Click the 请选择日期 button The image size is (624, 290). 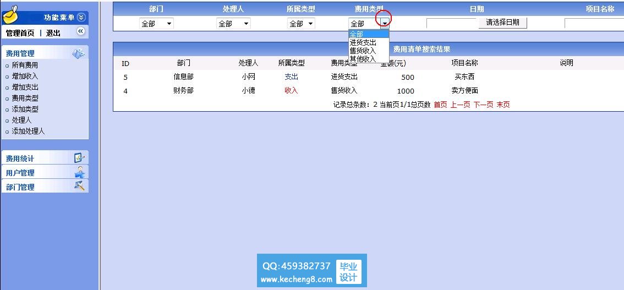[502, 23]
